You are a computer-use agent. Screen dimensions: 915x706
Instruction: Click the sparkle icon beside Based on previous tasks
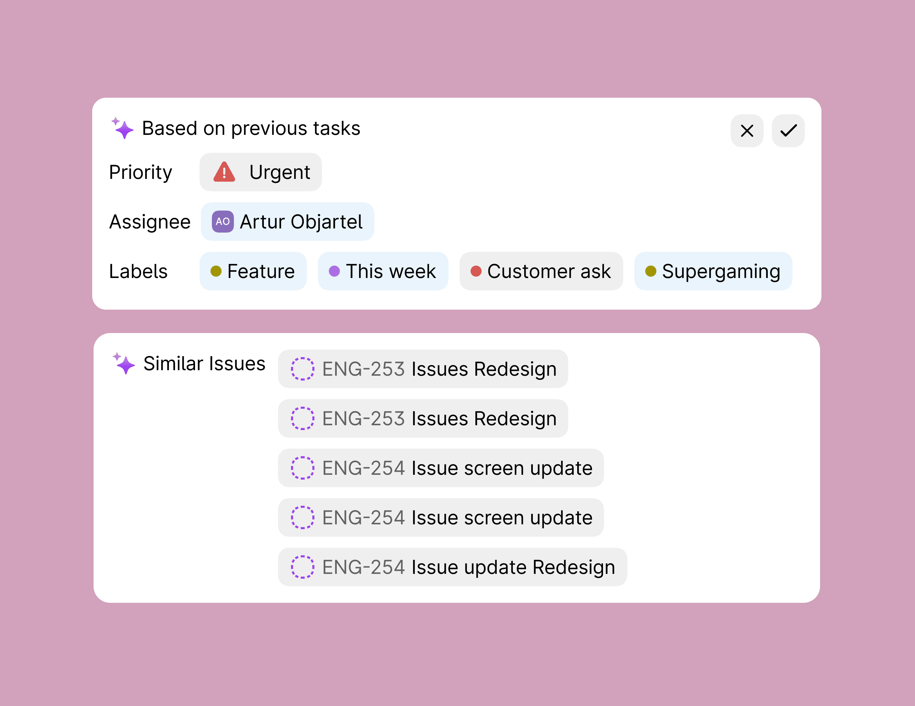click(x=122, y=128)
